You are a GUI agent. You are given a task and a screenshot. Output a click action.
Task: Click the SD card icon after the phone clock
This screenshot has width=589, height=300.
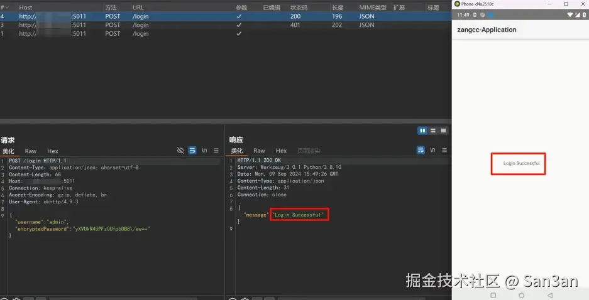tap(475, 14)
